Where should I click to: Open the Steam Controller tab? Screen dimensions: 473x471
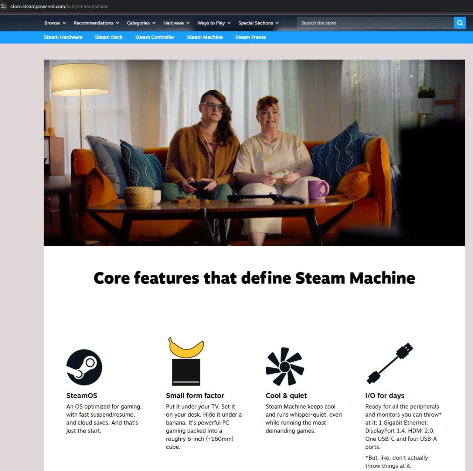click(154, 37)
